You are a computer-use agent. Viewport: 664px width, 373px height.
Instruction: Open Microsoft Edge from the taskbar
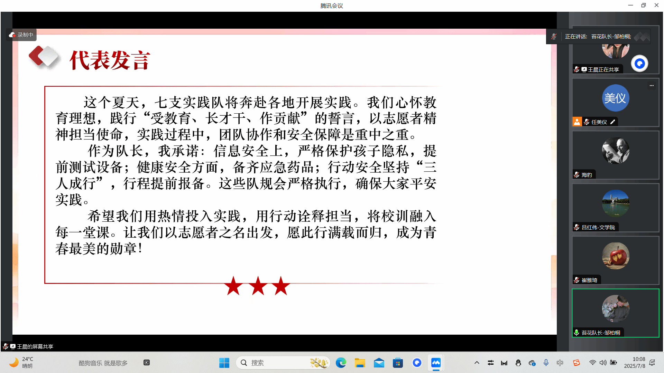(x=341, y=363)
